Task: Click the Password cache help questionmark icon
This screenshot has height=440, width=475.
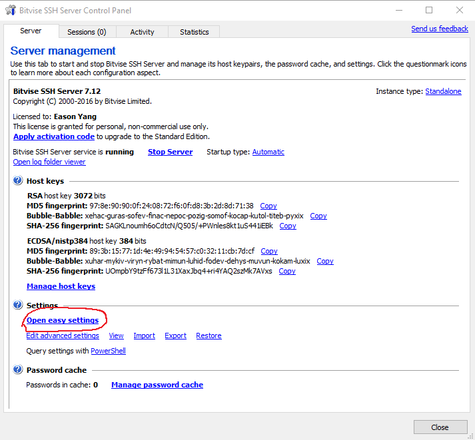Action: (17, 369)
